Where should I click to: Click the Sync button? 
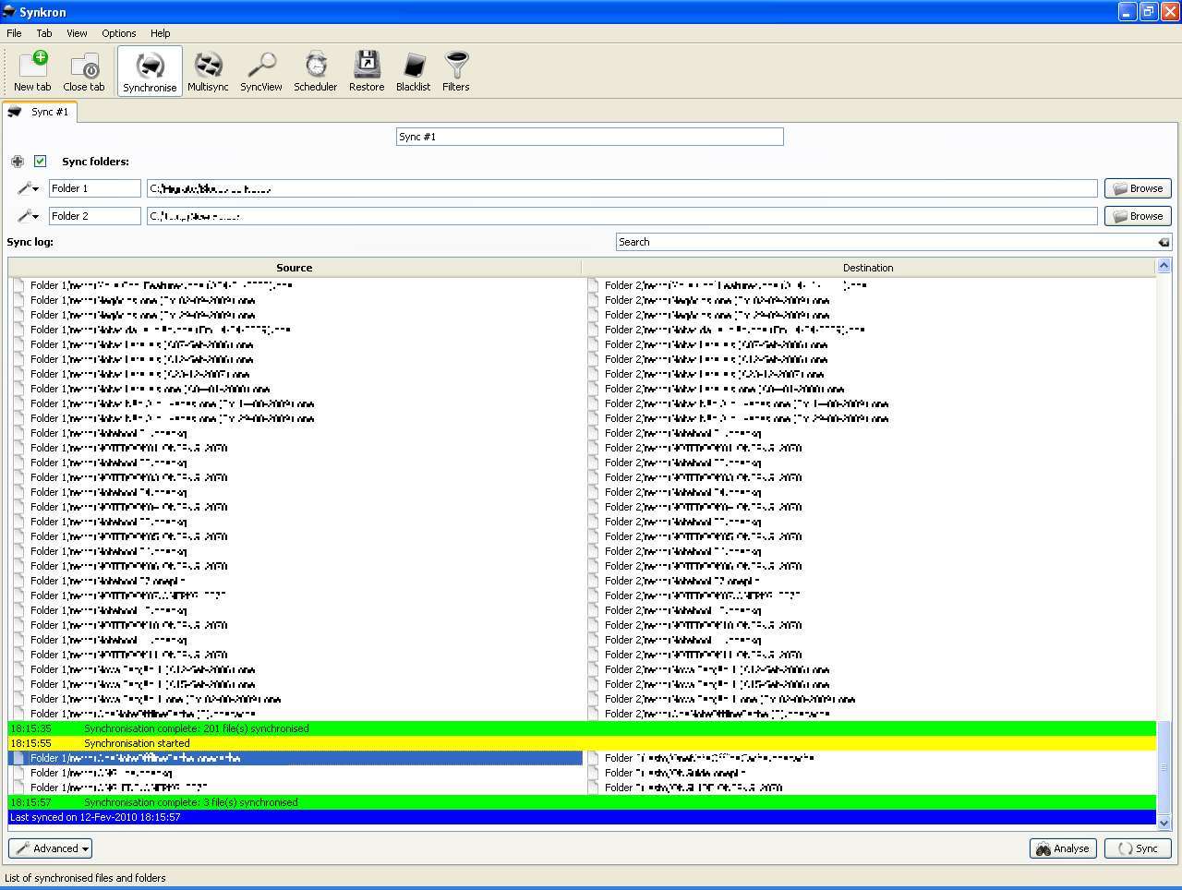1138,848
